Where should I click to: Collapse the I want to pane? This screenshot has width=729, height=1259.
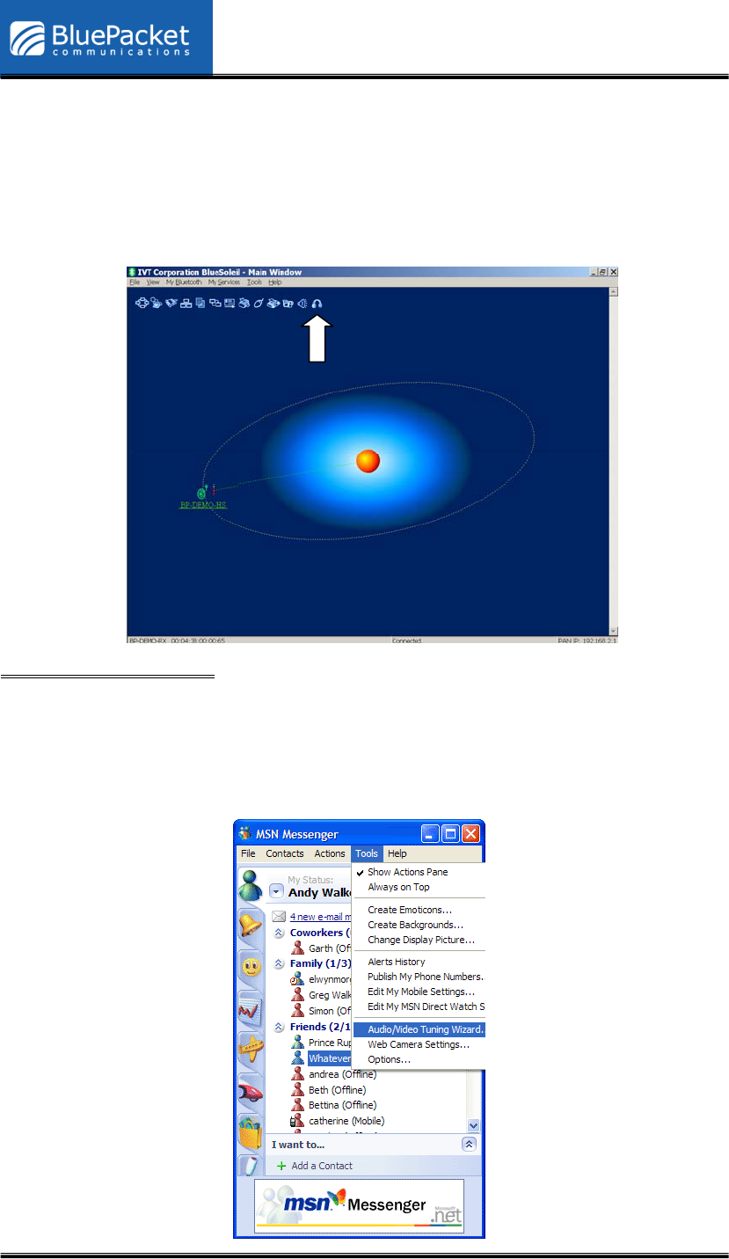(x=470, y=1144)
